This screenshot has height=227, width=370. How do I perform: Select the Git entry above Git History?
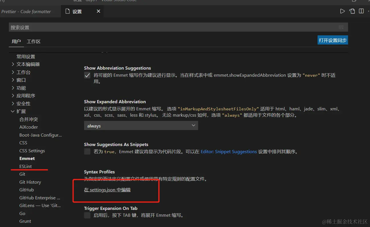pos(22,174)
